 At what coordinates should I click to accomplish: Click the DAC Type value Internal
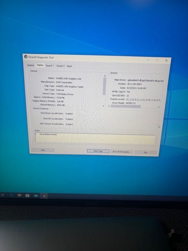60,90
